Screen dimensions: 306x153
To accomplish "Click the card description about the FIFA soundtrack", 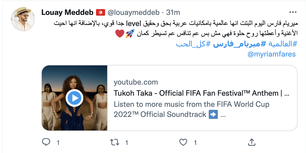I will pos(191,109).
